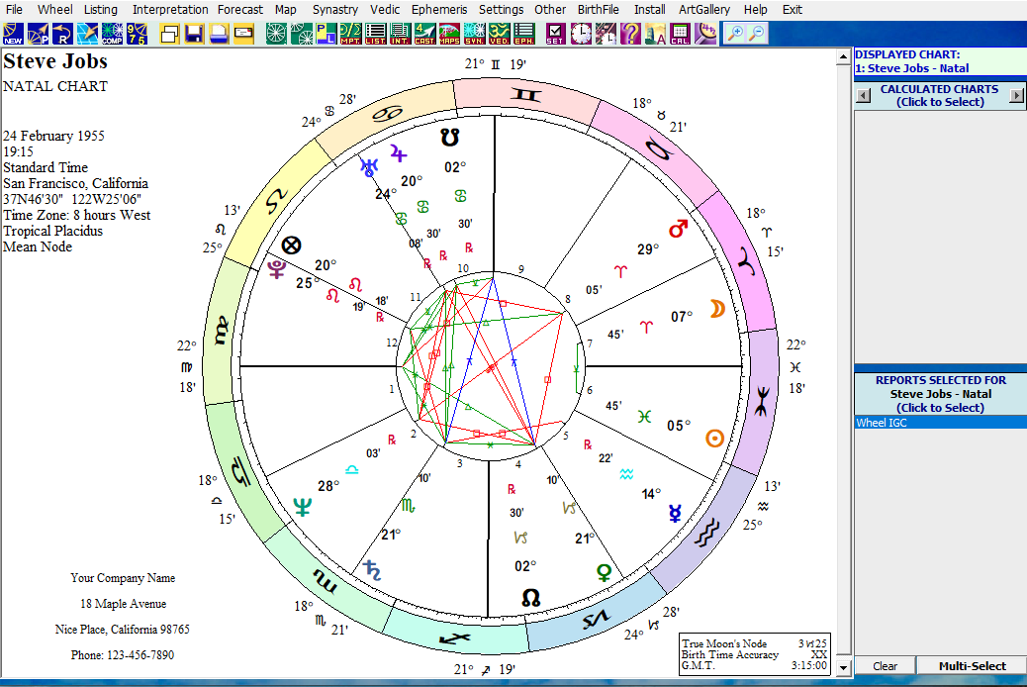Click the magnifier search numbers icon
1027x687 pixels.
(x=704, y=34)
